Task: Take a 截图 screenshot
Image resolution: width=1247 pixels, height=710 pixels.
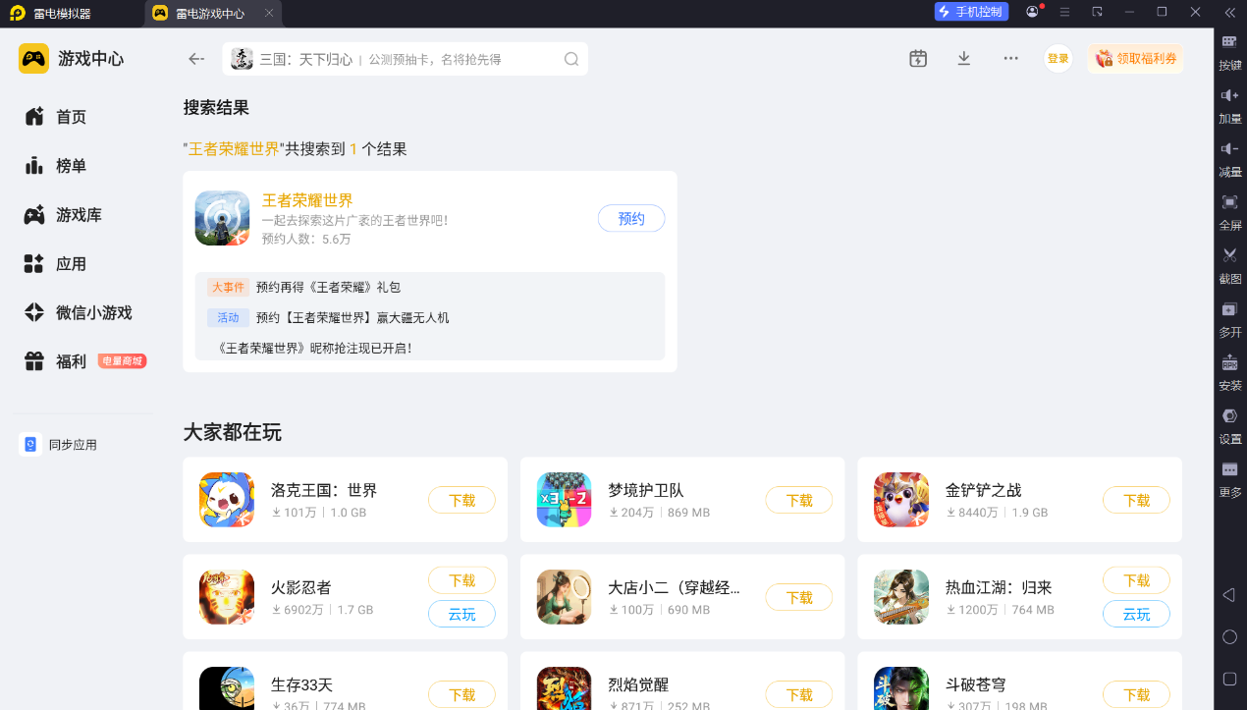Action: point(1229,265)
